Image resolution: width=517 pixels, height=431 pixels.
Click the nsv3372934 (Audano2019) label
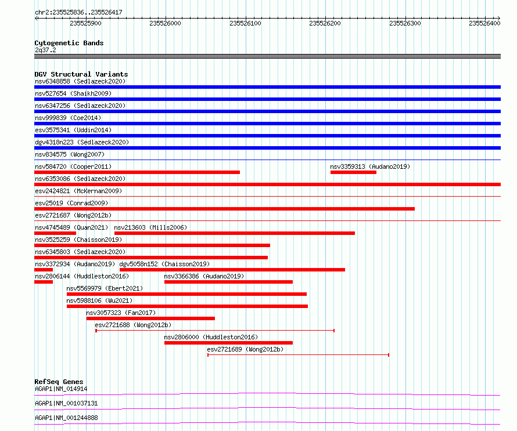(75, 264)
